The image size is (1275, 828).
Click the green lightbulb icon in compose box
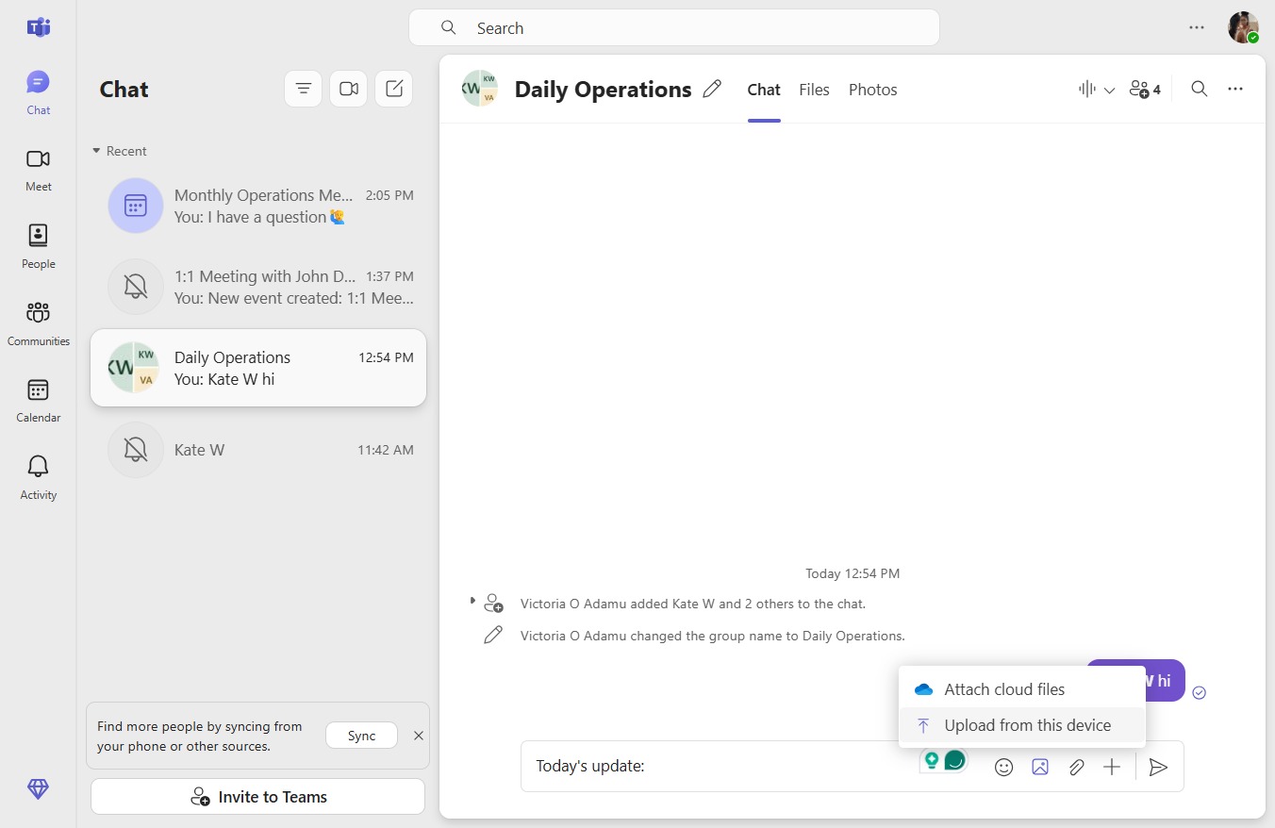click(932, 760)
